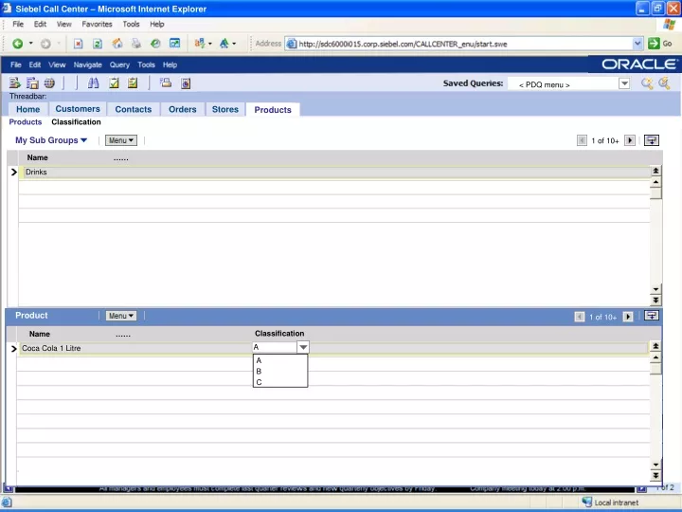Image resolution: width=682 pixels, height=512 pixels.
Task: Click the Siebel printer/reports icon
Action: 166,82
